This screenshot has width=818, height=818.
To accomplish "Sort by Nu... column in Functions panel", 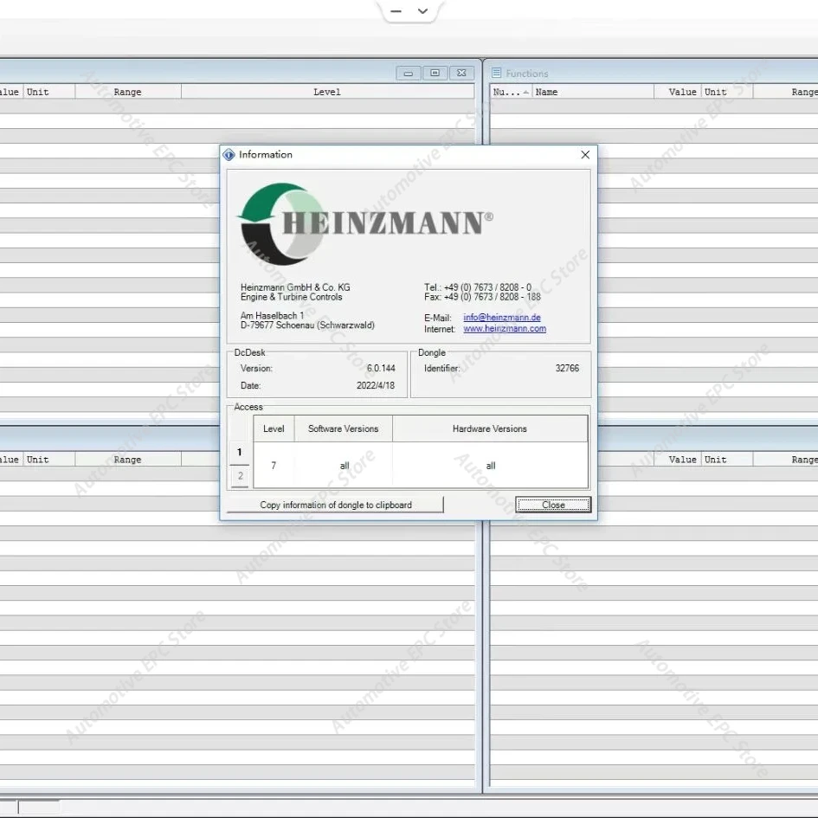I will (511, 92).
